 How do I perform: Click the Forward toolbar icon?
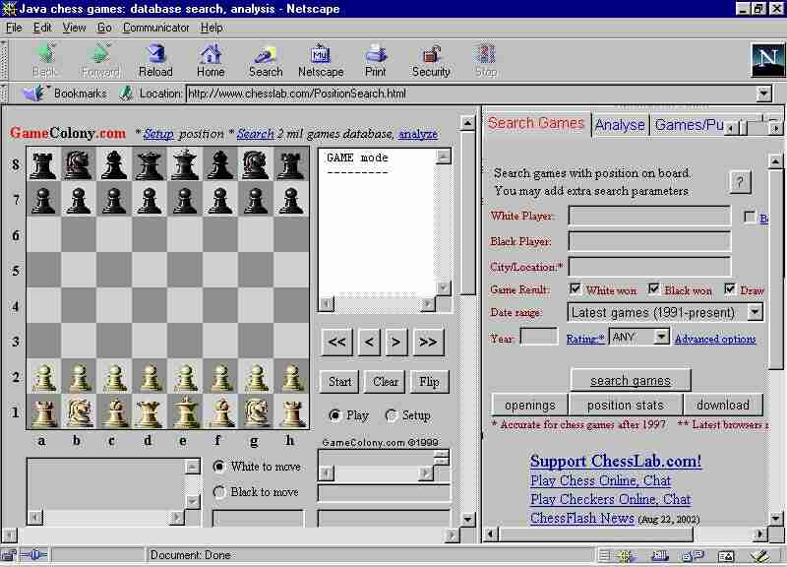click(x=100, y=60)
